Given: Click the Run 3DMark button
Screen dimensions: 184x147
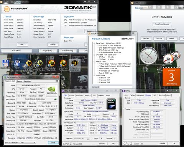Looking at the screenshot, I should pos(16,51).
